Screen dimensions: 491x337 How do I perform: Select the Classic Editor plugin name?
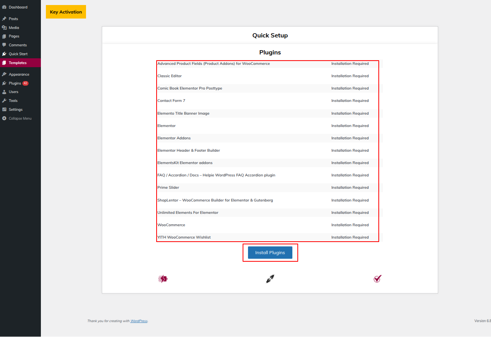(x=169, y=76)
